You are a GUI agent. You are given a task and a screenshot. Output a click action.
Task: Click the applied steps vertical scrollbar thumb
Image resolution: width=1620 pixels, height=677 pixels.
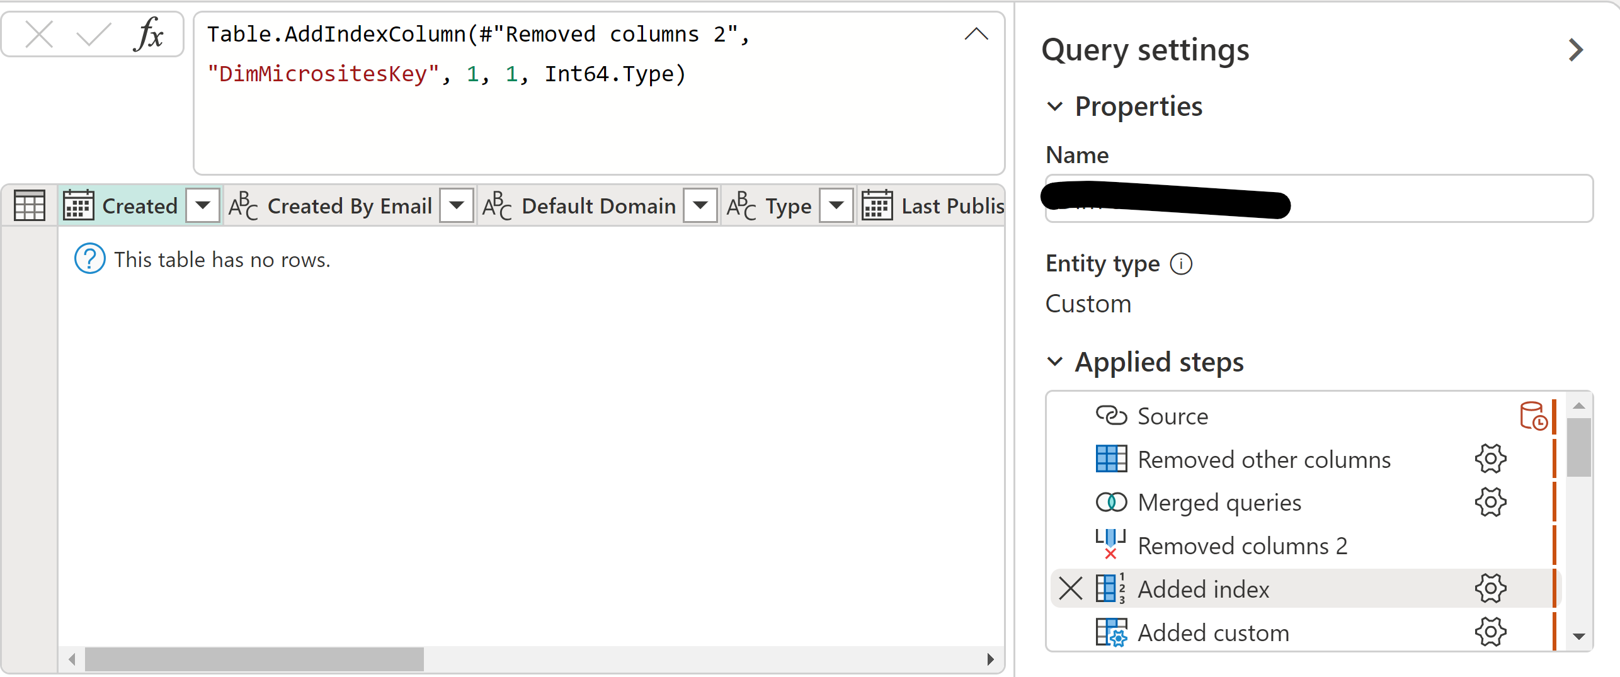(x=1578, y=447)
